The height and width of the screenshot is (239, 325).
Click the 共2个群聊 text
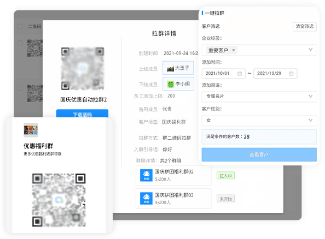coord(170,160)
